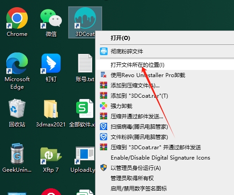Select the 3DCoat desktop shortcut
This screenshot has width=234, height=195.
click(x=85, y=22)
